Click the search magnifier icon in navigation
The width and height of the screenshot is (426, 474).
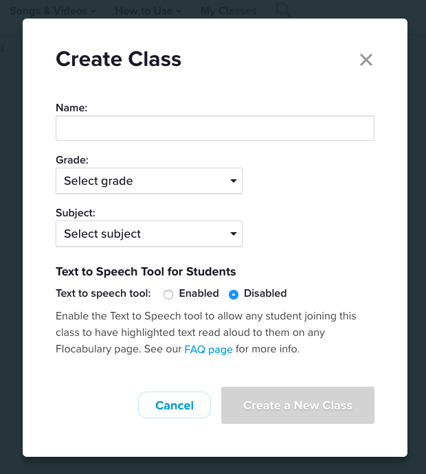282,10
